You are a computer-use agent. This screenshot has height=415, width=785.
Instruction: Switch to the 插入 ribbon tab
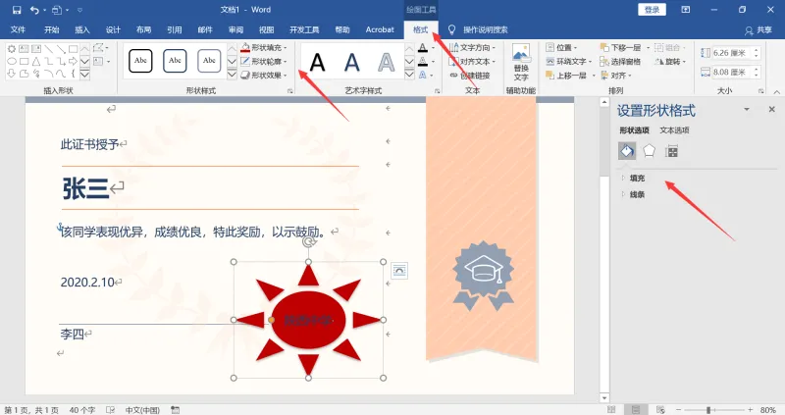click(82, 29)
